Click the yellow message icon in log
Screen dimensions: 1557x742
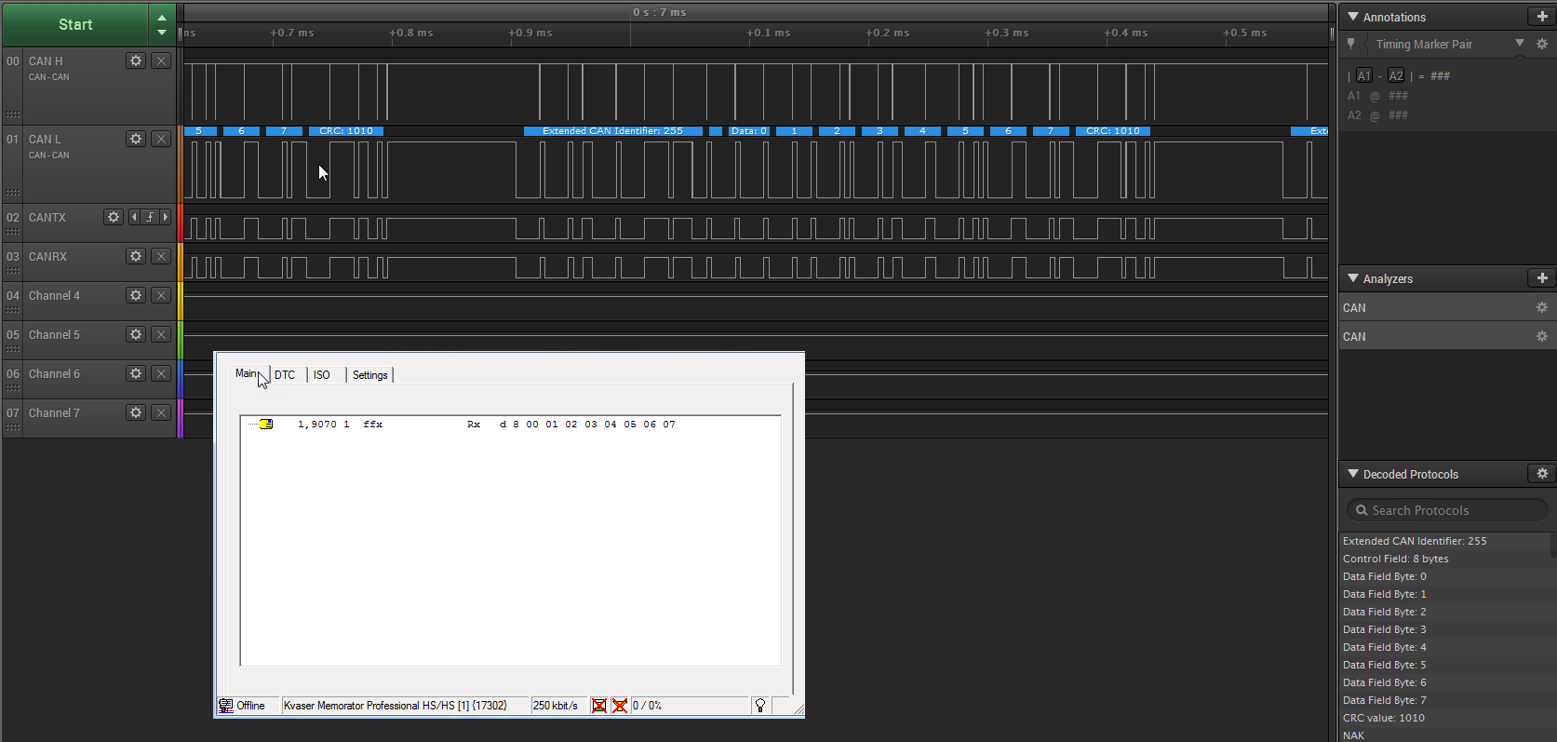click(266, 425)
